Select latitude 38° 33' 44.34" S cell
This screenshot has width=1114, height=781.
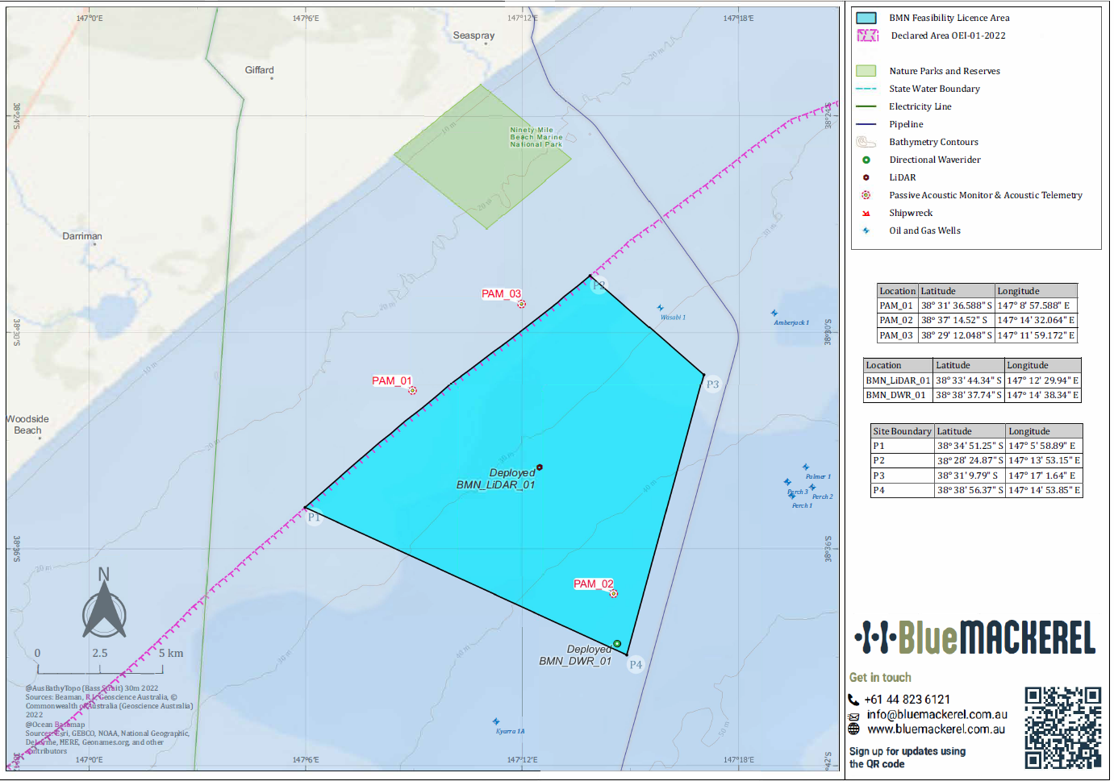tap(969, 380)
